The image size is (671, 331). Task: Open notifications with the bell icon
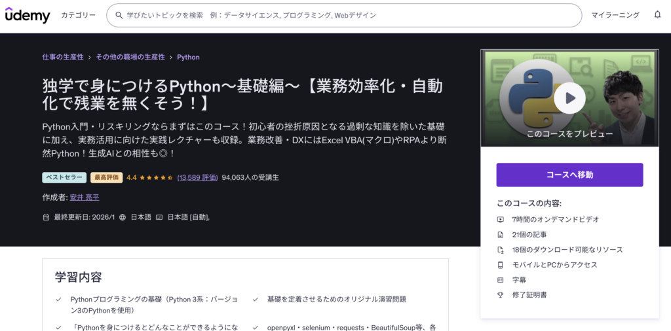[x=657, y=15]
